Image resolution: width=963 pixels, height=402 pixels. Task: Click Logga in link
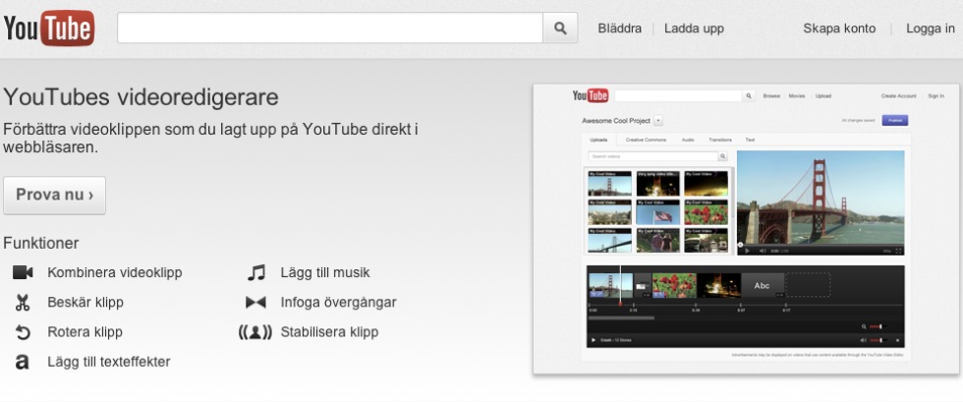[931, 29]
